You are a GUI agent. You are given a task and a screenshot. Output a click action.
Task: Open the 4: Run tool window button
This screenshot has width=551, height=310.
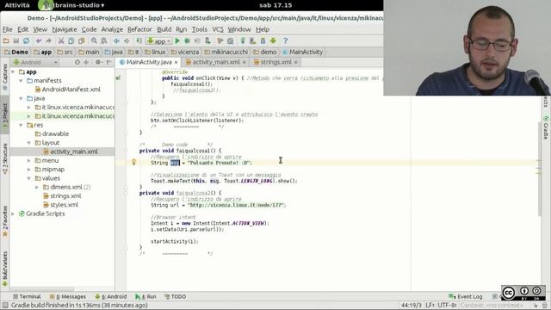pyautogui.click(x=145, y=296)
